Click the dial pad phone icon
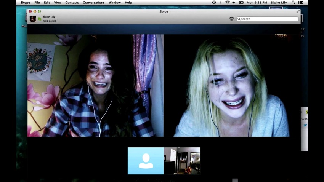 pyautogui.click(x=231, y=19)
